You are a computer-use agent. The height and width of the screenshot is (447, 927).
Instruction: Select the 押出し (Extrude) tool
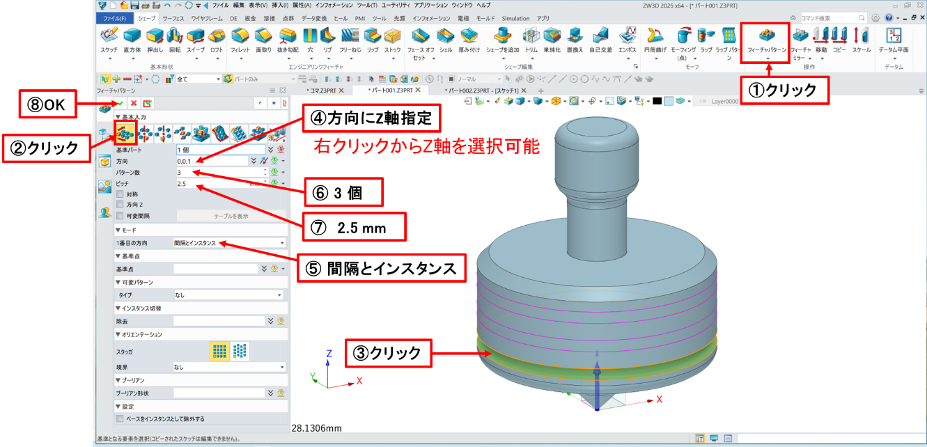155,35
